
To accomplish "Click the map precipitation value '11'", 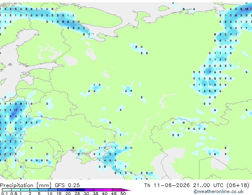I will [x=16, y=110].
